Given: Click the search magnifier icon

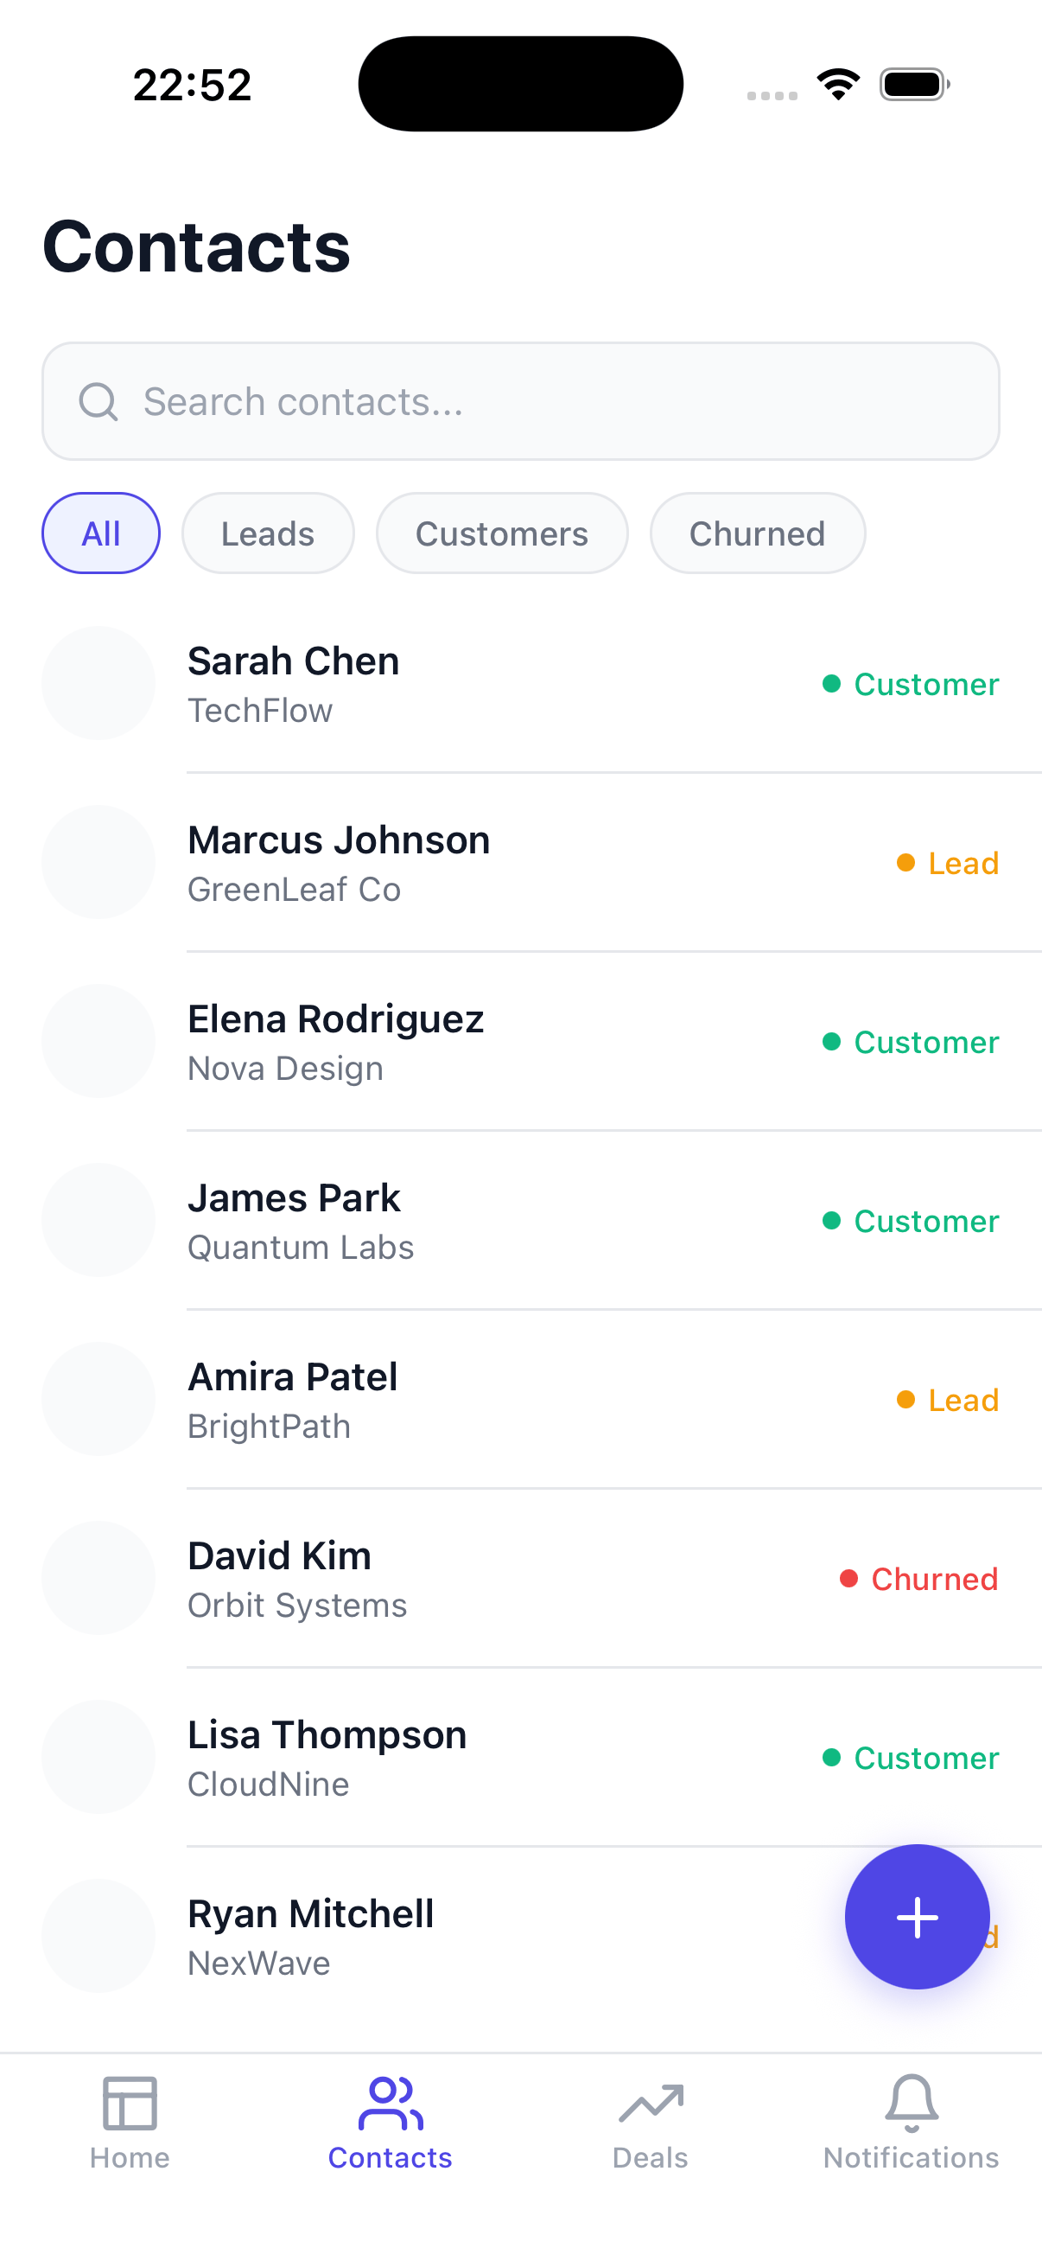Looking at the screenshot, I should (x=98, y=401).
